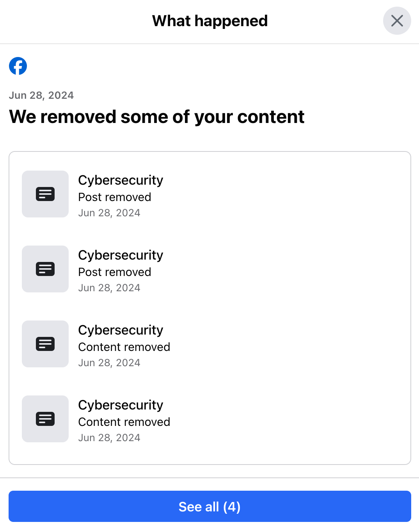
Task: Open the fourth Cybersecurity entry title
Action: pyautogui.click(x=121, y=405)
